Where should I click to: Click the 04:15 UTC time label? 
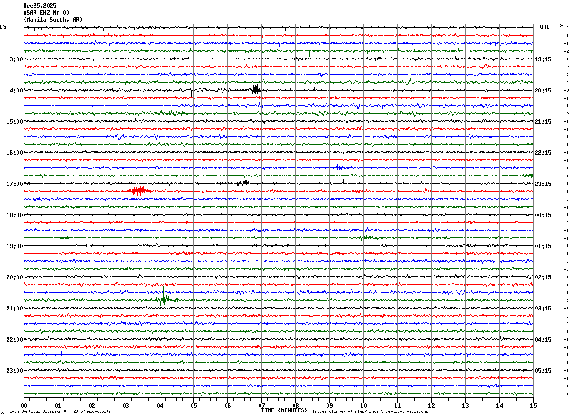coord(543,340)
